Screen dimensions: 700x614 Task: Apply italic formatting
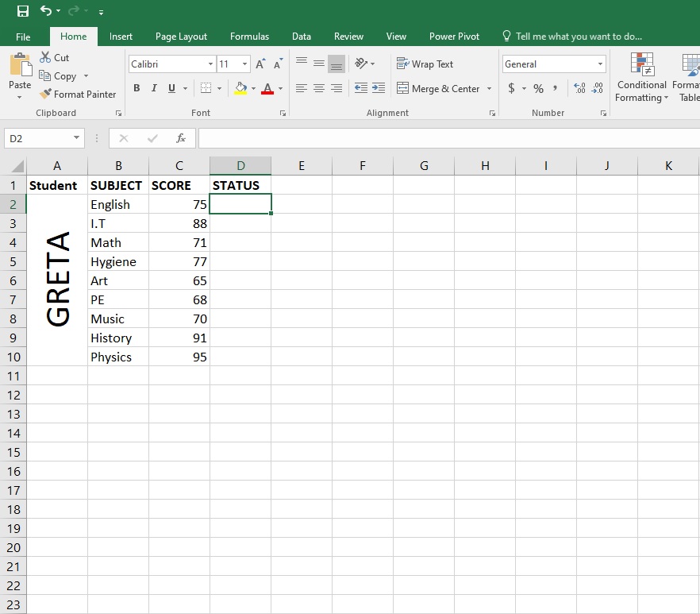pyautogui.click(x=152, y=88)
